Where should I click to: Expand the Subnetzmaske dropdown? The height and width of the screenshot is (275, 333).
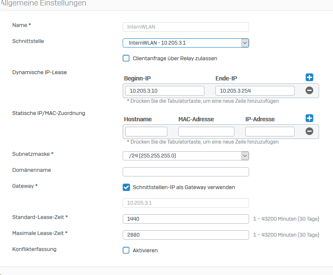185,156
